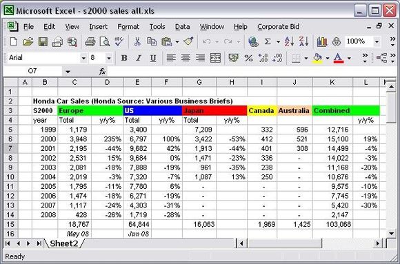Click vertical scrollbar down arrow

coord(391,233)
